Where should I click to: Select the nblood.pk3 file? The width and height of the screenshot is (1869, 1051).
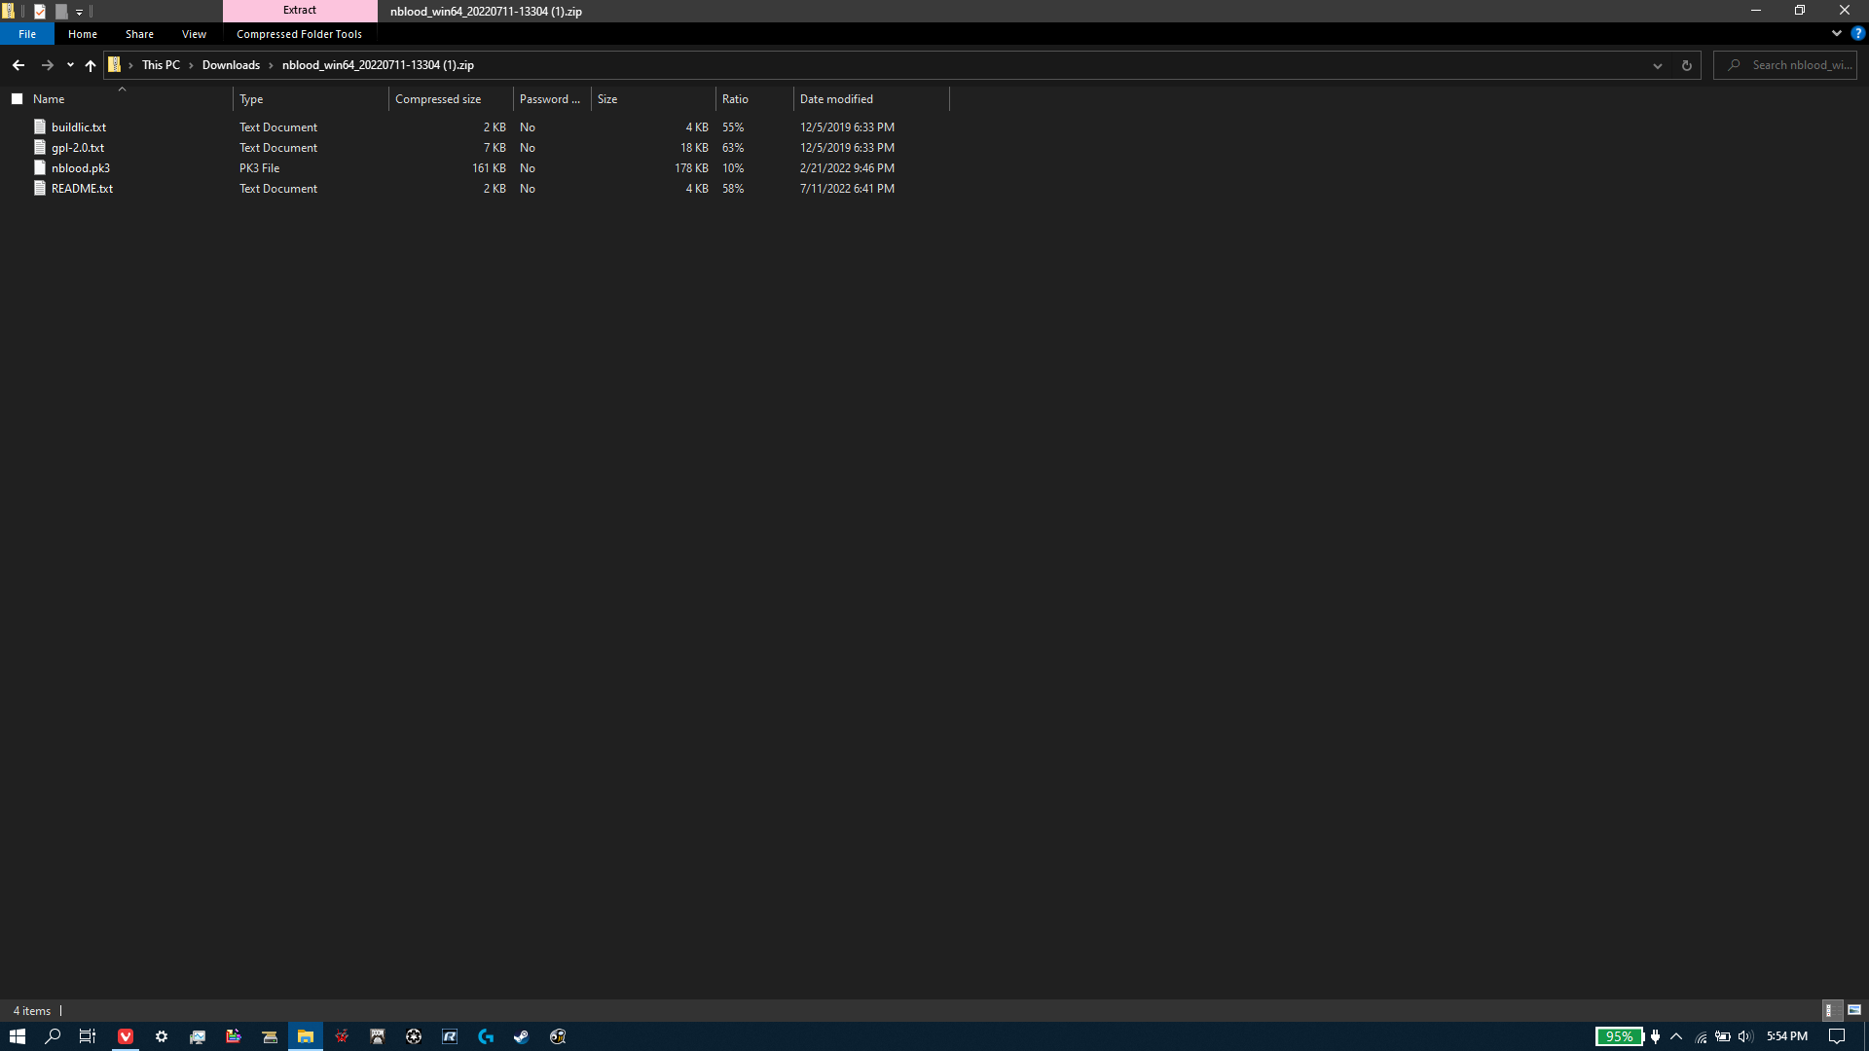(x=81, y=167)
